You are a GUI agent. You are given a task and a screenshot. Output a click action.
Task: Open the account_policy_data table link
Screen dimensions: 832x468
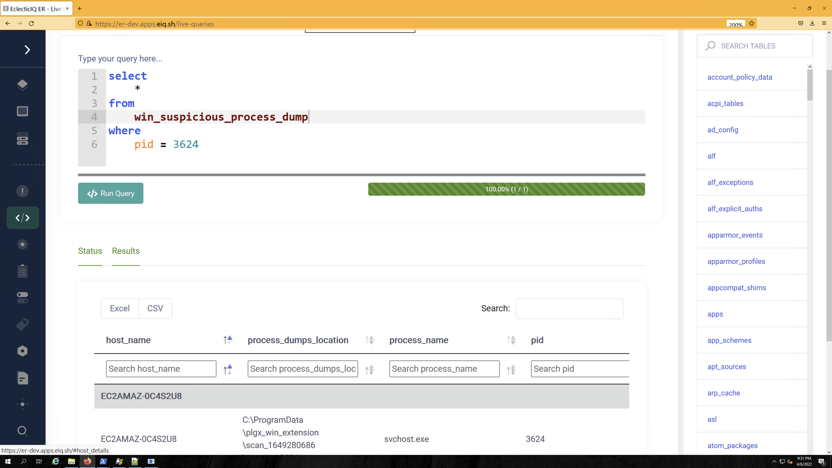[x=740, y=77]
